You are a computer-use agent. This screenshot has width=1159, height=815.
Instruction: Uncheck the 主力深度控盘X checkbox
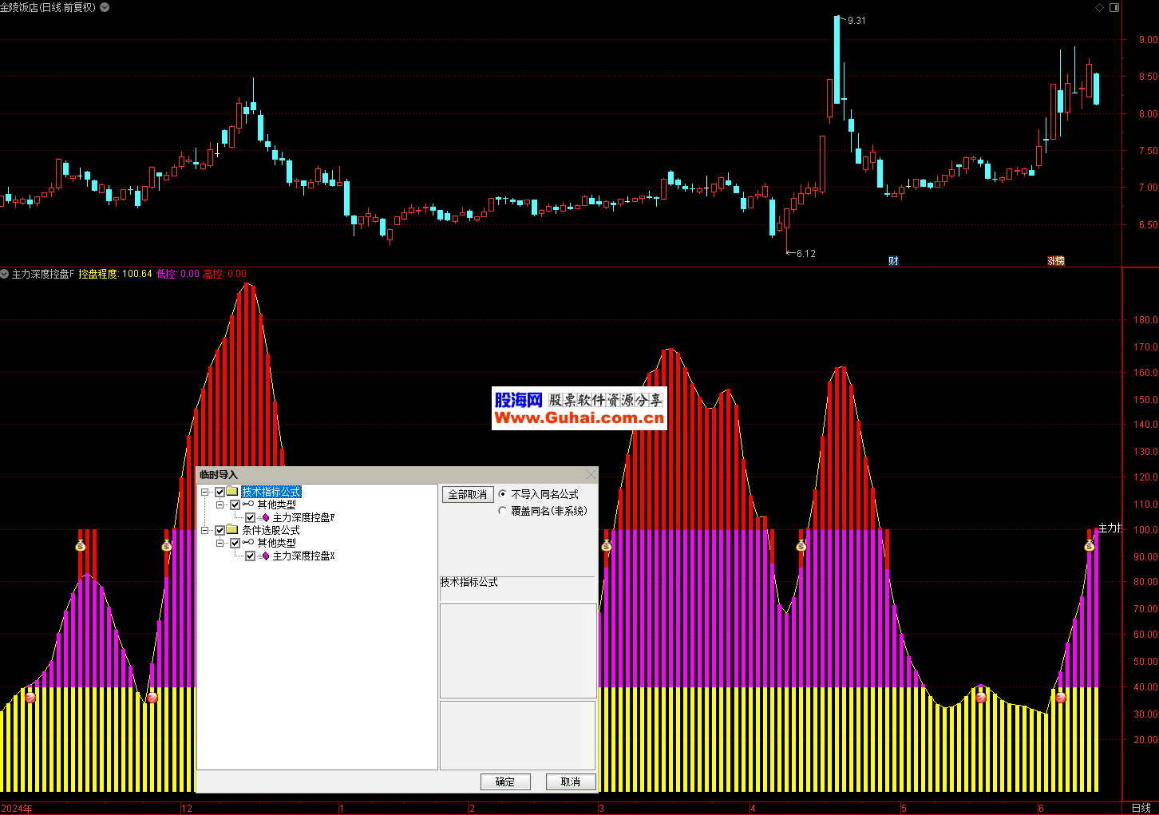point(250,556)
